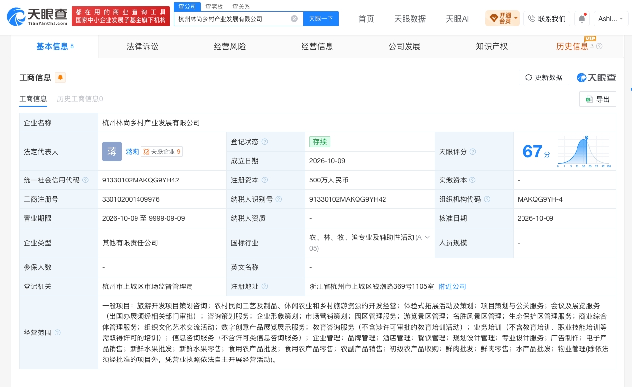The width and height of the screenshot is (632, 387).
Task: Open the 历史工商信息 sub-tab
Action: pyautogui.click(x=80, y=99)
